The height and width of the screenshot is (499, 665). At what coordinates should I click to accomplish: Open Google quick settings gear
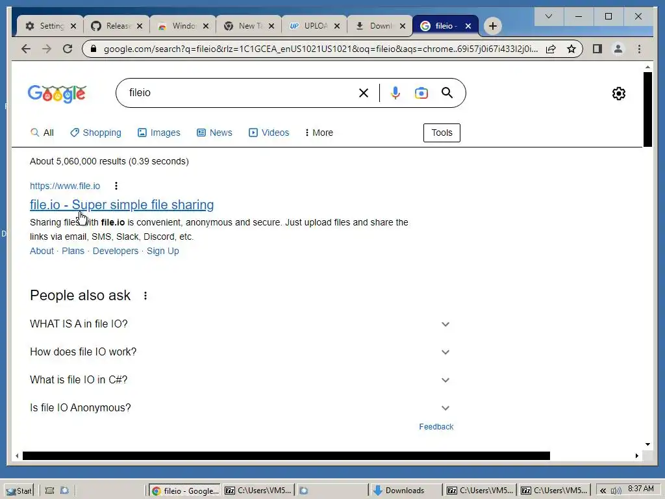click(619, 94)
